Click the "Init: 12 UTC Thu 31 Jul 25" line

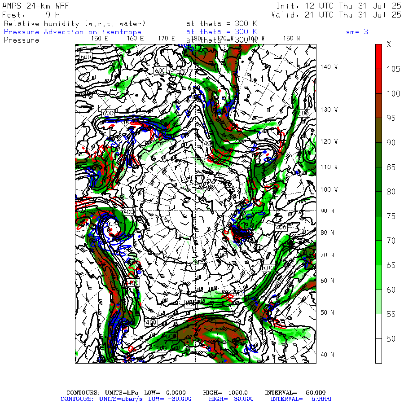point(338,6)
